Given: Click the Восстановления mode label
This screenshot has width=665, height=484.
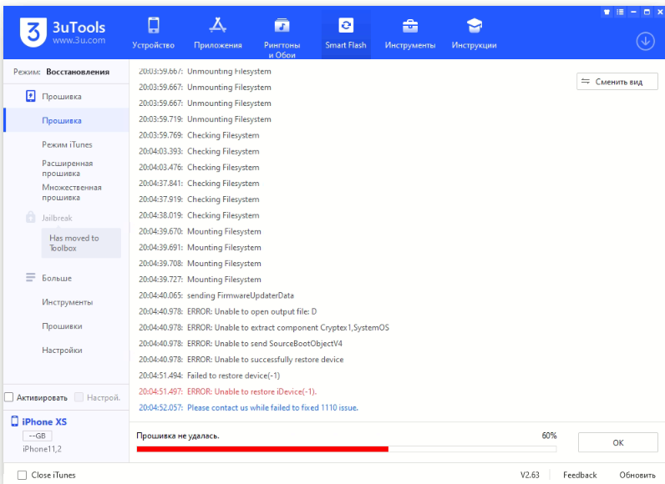Looking at the screenshot, I should click(x=78, y=72).
